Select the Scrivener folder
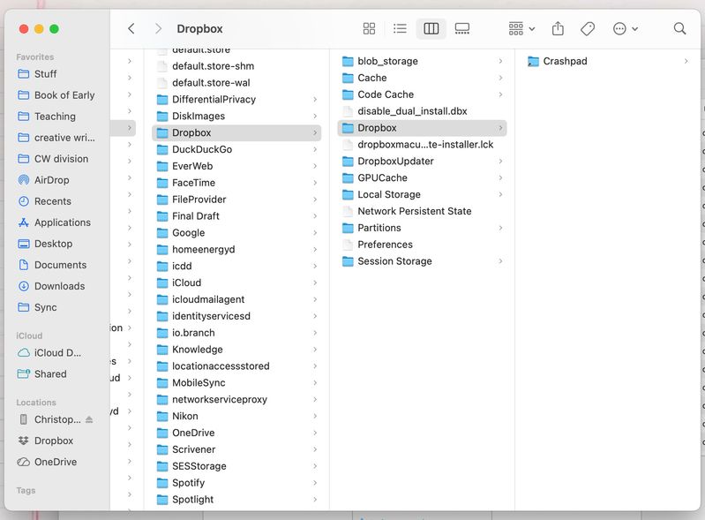This screenshot has width=705, height=520. tap(193, 449)
